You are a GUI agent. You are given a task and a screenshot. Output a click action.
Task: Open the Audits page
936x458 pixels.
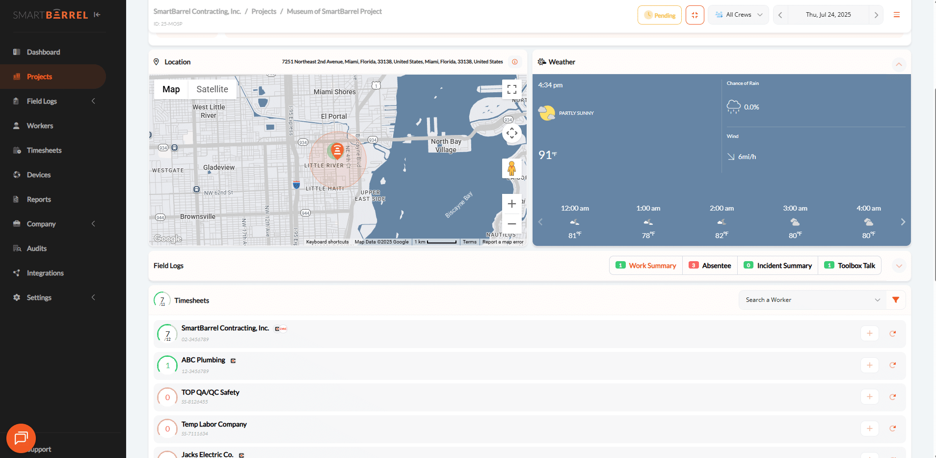(x=53, y=248)
